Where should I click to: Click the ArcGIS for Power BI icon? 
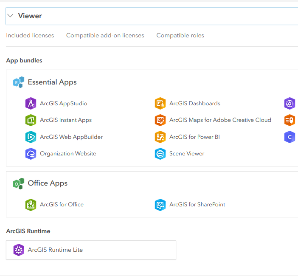[x=160, y=137]
